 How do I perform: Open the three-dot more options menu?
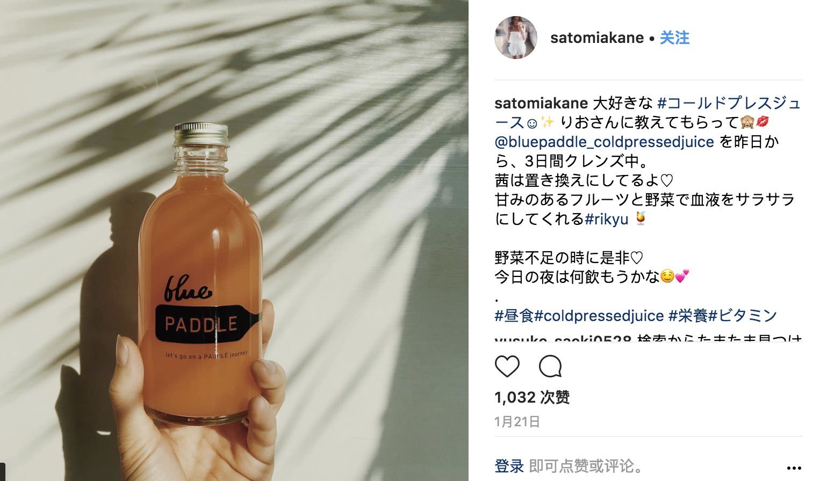click(794, 468)
